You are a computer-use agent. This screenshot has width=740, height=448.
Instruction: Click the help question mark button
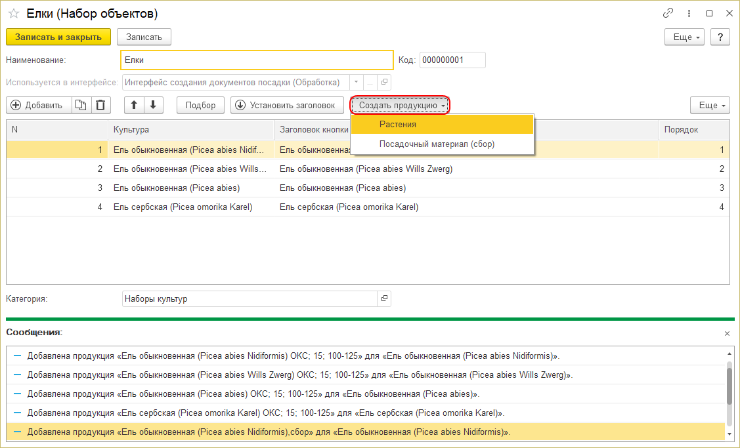pos(720,37)
